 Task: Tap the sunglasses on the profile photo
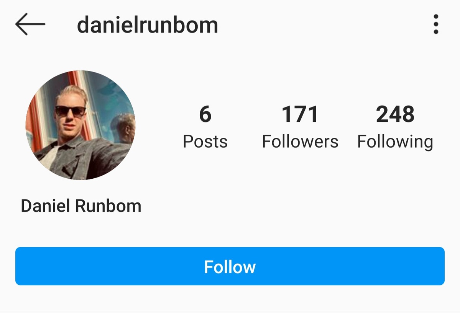coord(71,111)
